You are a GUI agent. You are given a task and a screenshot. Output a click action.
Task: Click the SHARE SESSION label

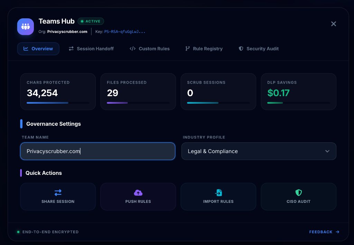58,201
